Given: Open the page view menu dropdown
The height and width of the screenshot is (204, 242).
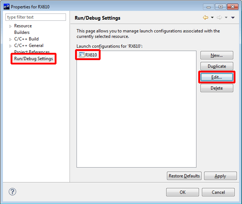Looking at the screenshot, I should [233, 17].
